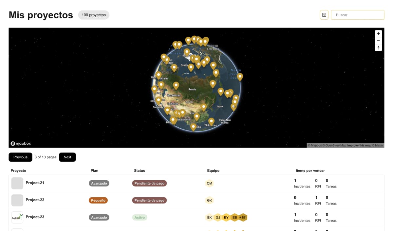This screenshot has height=231, width=393.
Task: Open Project-21 from the list
Action: pos(35,183)
